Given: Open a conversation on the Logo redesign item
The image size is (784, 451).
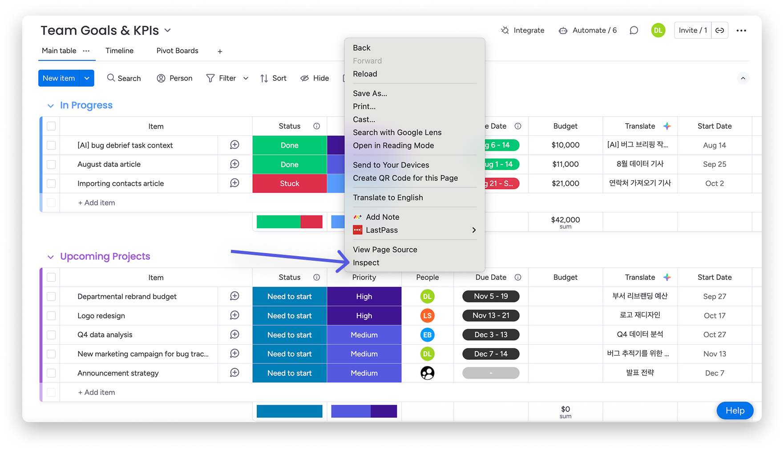Looking at the screenshot, I should 234,315.
